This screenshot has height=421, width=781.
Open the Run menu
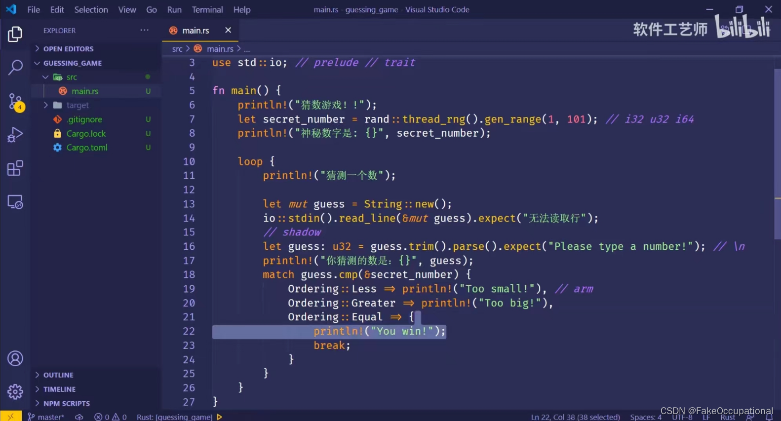click(x=174, y=9)
